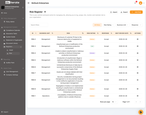Click the Add Risk button
This screenshot has width=146, height=115.
point(136,12)
